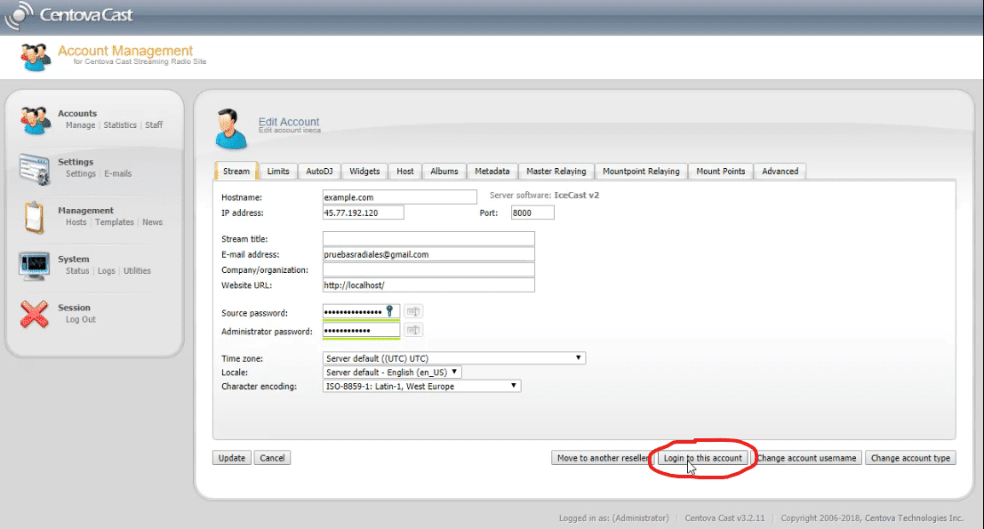
Task: Click the Management clipboard icon
Action: (x=34, y=218)
